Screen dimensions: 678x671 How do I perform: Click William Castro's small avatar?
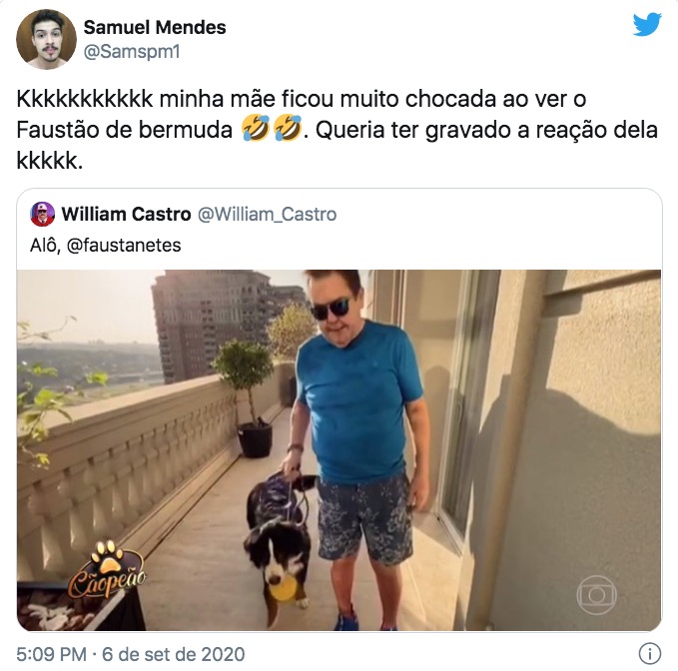tap(42, 214)
